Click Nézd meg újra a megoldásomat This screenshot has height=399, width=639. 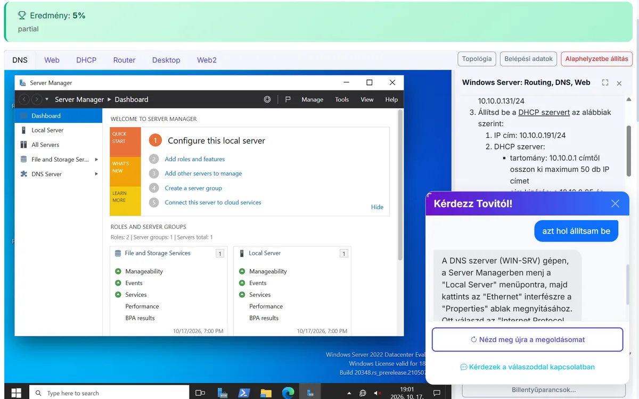(527, 339)
